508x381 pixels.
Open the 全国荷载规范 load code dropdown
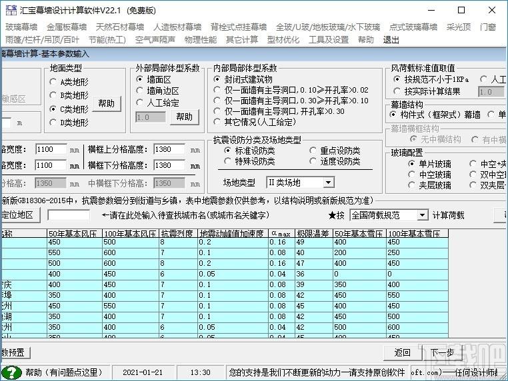click(422, 215)
